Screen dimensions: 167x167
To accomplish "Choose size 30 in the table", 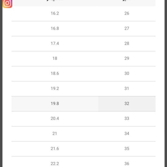I will pos(127,73).
